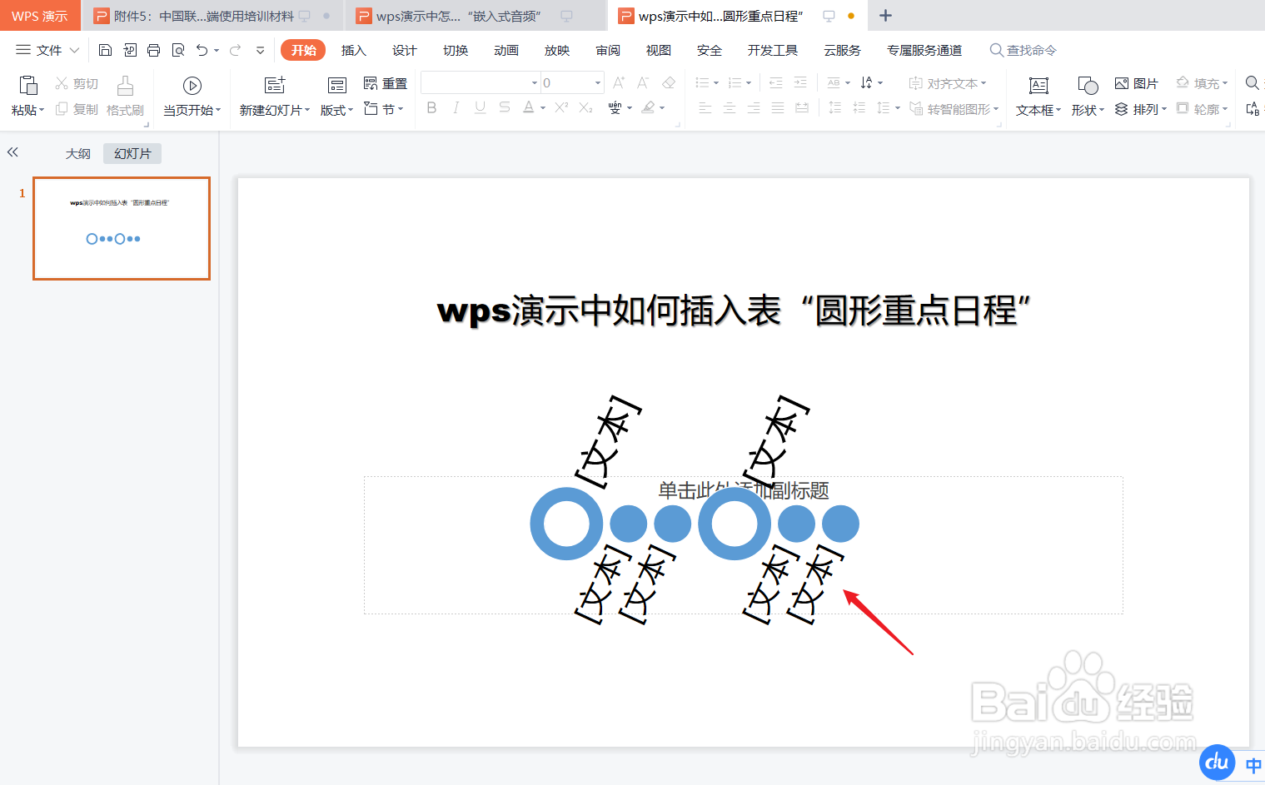Click the Decrease indent icon

[776, 82]
